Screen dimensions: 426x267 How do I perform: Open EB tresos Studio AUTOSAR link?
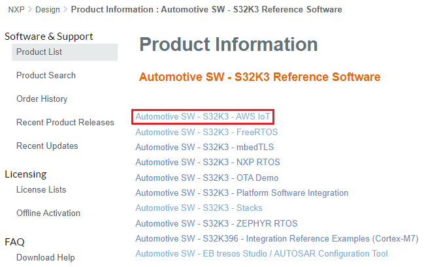point(261,253)
